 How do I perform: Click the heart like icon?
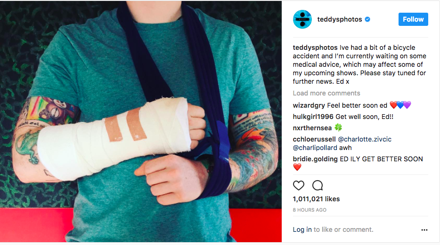pyautogui.click(x=298, y=185)
